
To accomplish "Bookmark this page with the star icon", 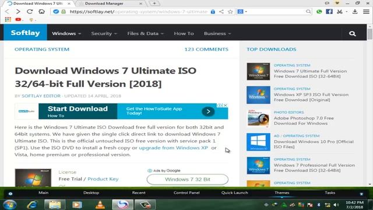I will click(230, 12).
